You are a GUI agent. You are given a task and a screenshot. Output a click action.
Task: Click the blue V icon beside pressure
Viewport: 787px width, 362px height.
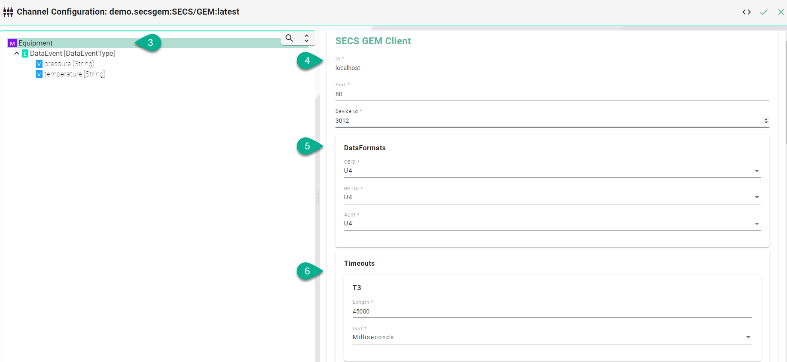[39, 64]
